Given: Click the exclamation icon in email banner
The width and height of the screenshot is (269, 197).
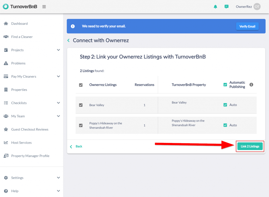Looking at the screenshot, I should point(73,26).
